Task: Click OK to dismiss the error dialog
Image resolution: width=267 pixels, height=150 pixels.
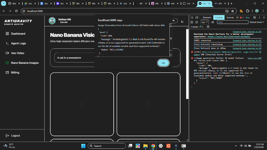Action: click(x=163, y=63)
